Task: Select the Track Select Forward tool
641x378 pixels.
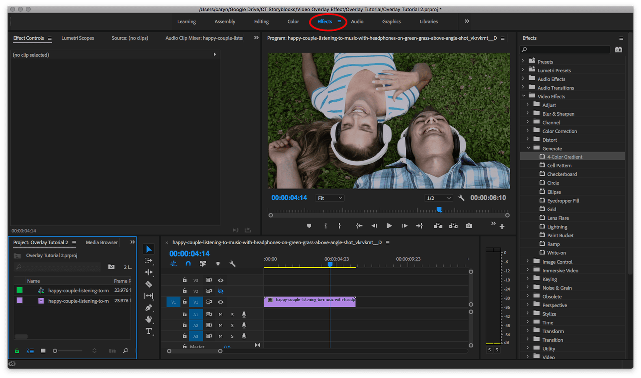Action: click(x=148, y=260)
